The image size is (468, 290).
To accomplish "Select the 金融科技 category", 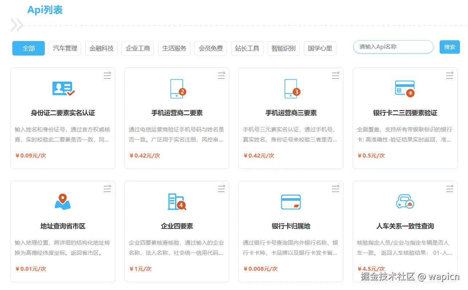I will click(x=101, y=48).
